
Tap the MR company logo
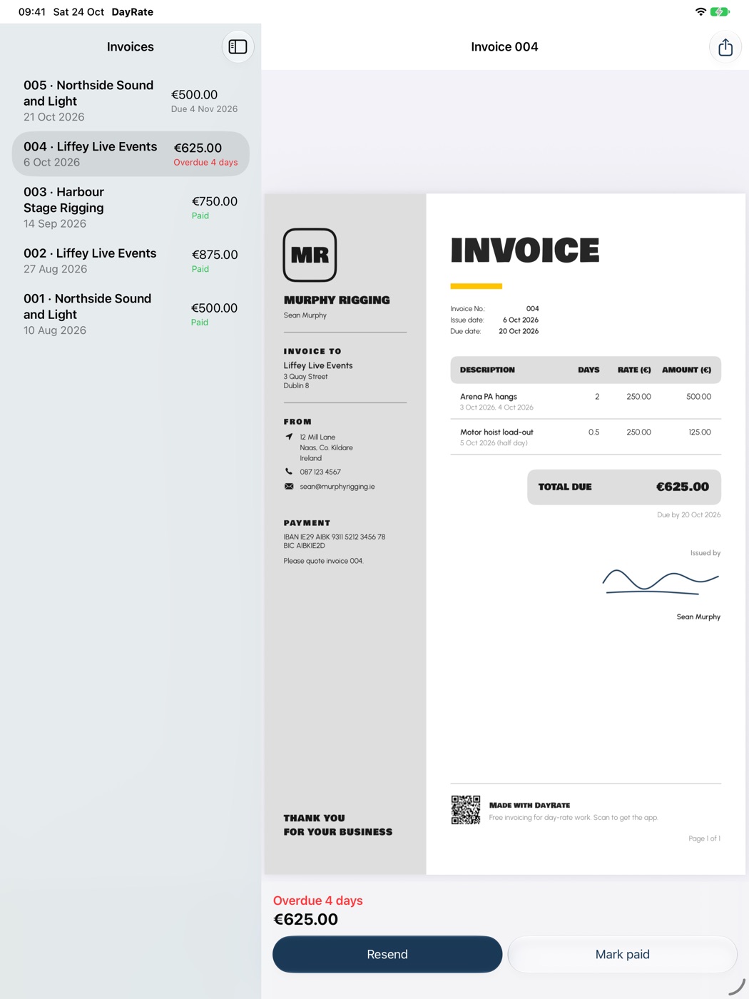click(x=310, y=255)
